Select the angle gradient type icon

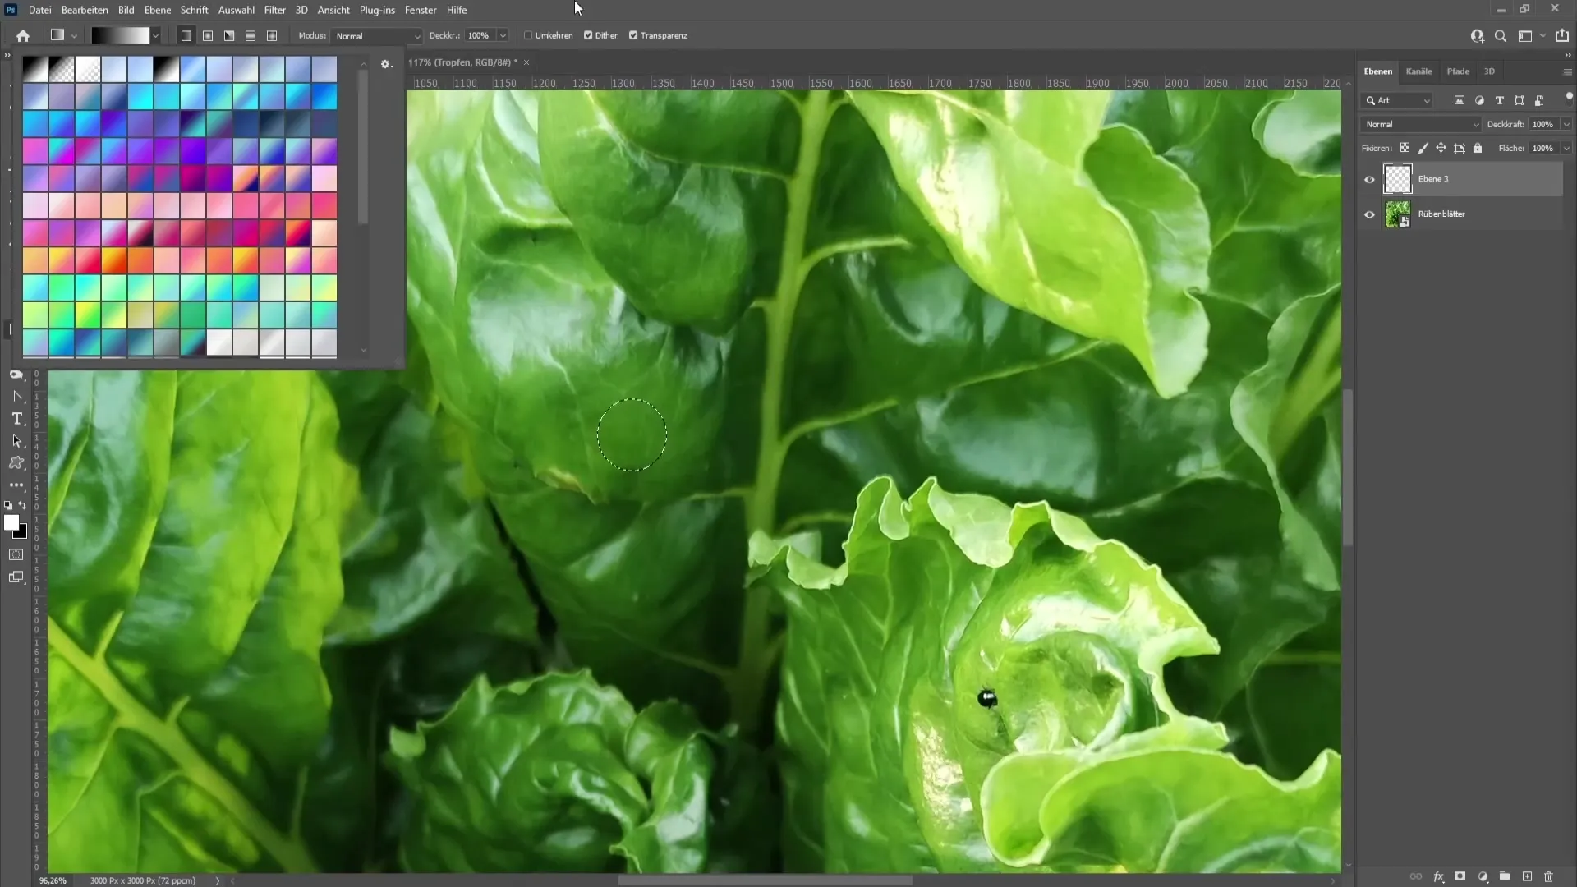click(229, 35)
